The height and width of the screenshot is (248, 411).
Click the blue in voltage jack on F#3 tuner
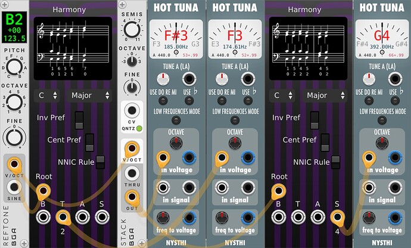(189, 157)
